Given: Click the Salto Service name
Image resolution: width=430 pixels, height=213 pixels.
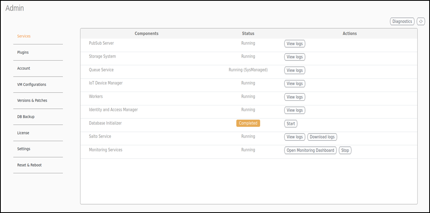Looking at the screenshot, I should [x=100, y=136].
